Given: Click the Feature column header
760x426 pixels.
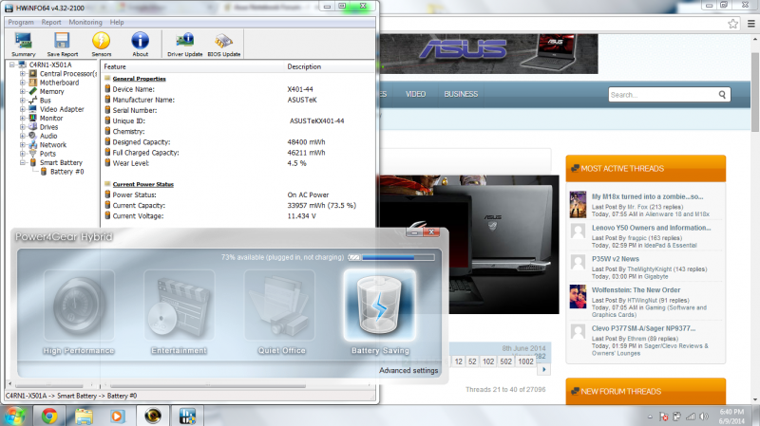Looking at the screenshot, I should point(193,66).
